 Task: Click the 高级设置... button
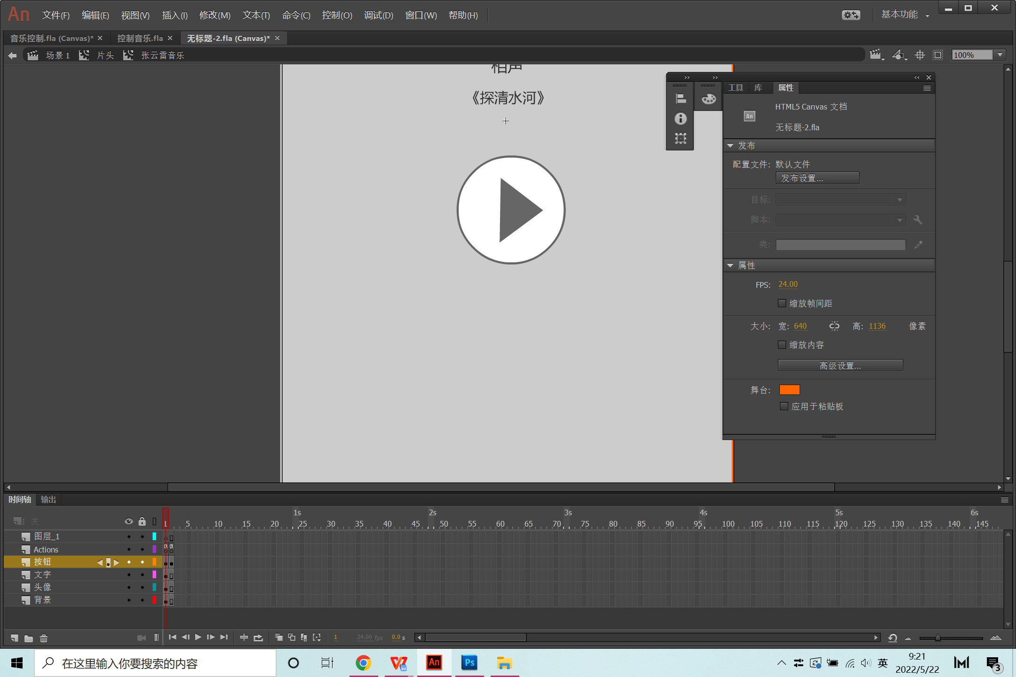pos(840,365)
